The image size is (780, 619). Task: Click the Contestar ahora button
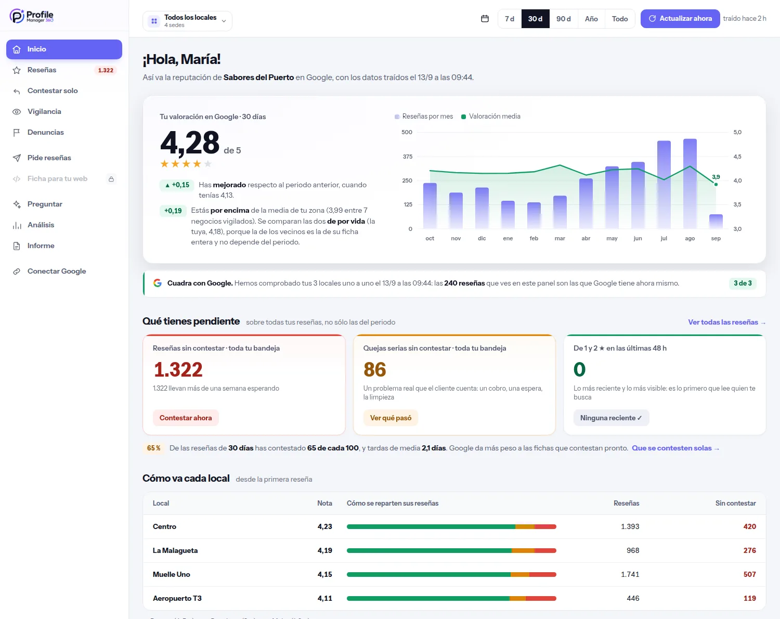tap(186, 418)
